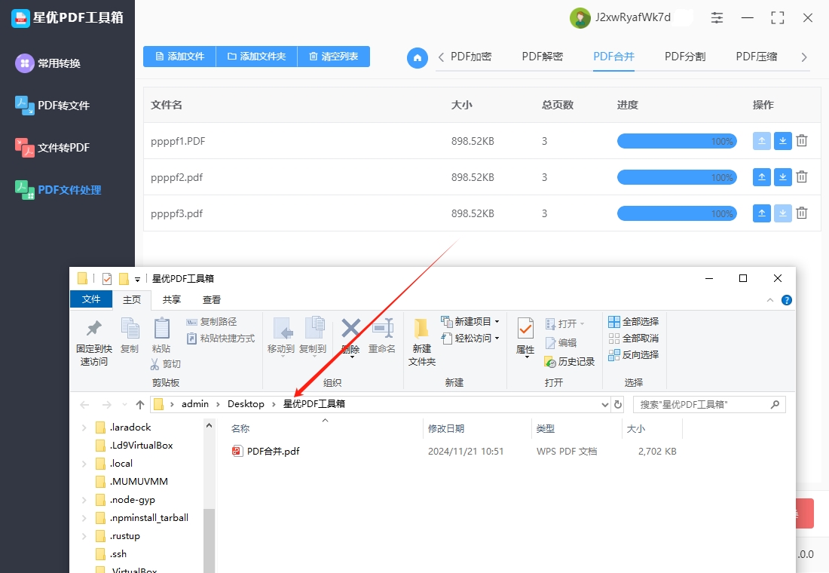The height and width of the screenshot is (573, 829).
Task: Click the user avatar J2xwRyafWk7d
Action: tap(580, 18)
